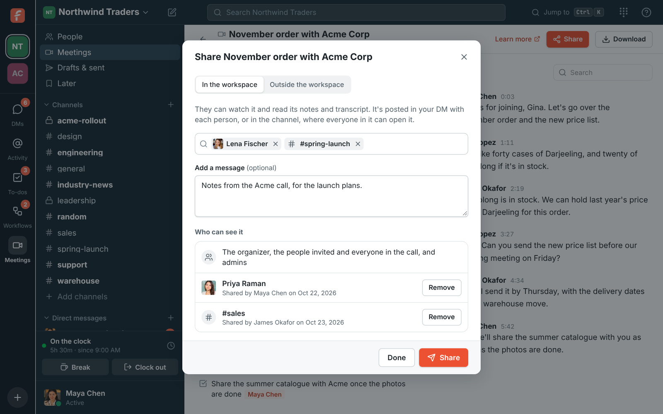Image resolution: width=663 pixels, height=414 pixels.
Task: Click the add workspace plus button
Action: coord(17,397)
